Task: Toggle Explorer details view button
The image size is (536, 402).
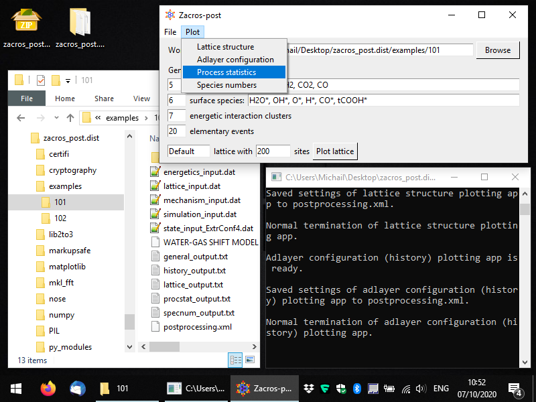Action: tap(235, 360)
